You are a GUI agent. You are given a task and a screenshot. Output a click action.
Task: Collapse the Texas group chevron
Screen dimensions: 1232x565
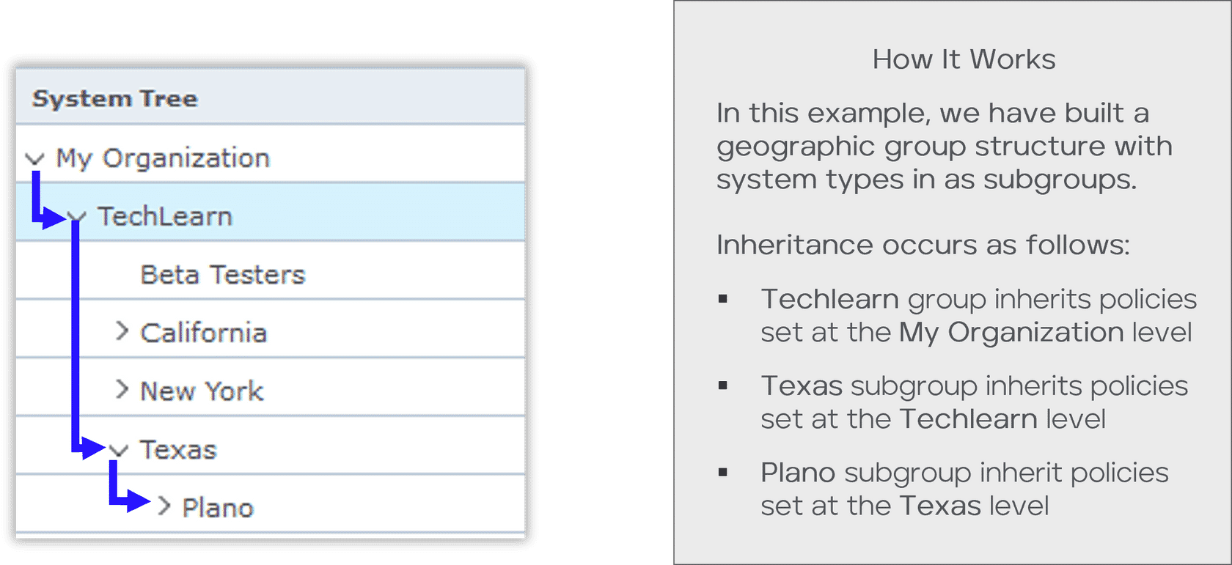point(119,449)
